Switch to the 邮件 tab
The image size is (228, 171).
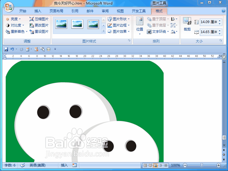90,11
